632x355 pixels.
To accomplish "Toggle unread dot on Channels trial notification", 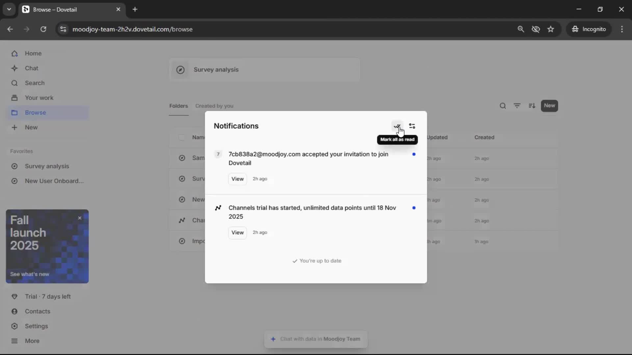I will click(x=414, y=208).
